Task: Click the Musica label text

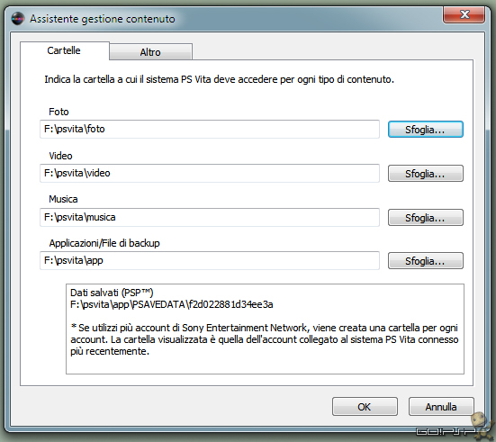Action: coord(63,199)
